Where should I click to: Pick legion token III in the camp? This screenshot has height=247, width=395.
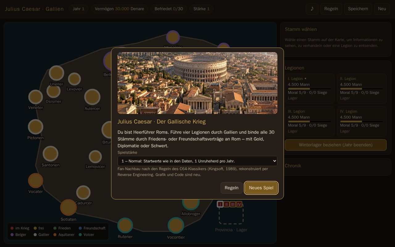pos(233,204)
